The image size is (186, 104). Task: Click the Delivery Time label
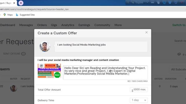coord(46,100)
